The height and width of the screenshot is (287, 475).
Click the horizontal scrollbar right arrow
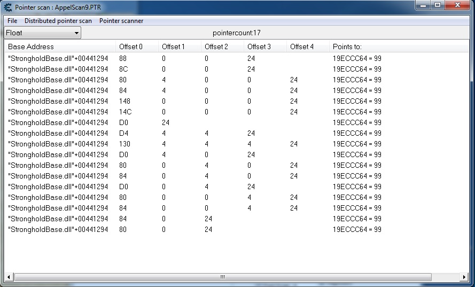tap(464, 277)
